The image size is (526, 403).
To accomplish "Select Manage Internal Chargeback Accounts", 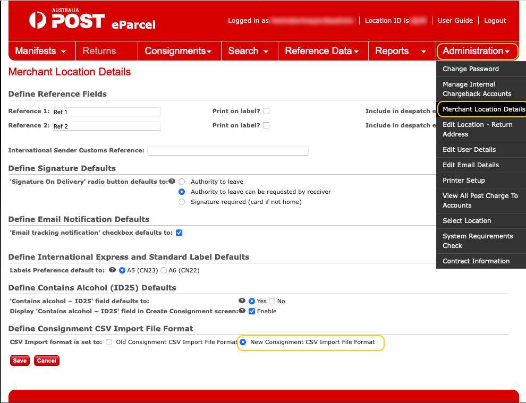I will coord(481,89).
